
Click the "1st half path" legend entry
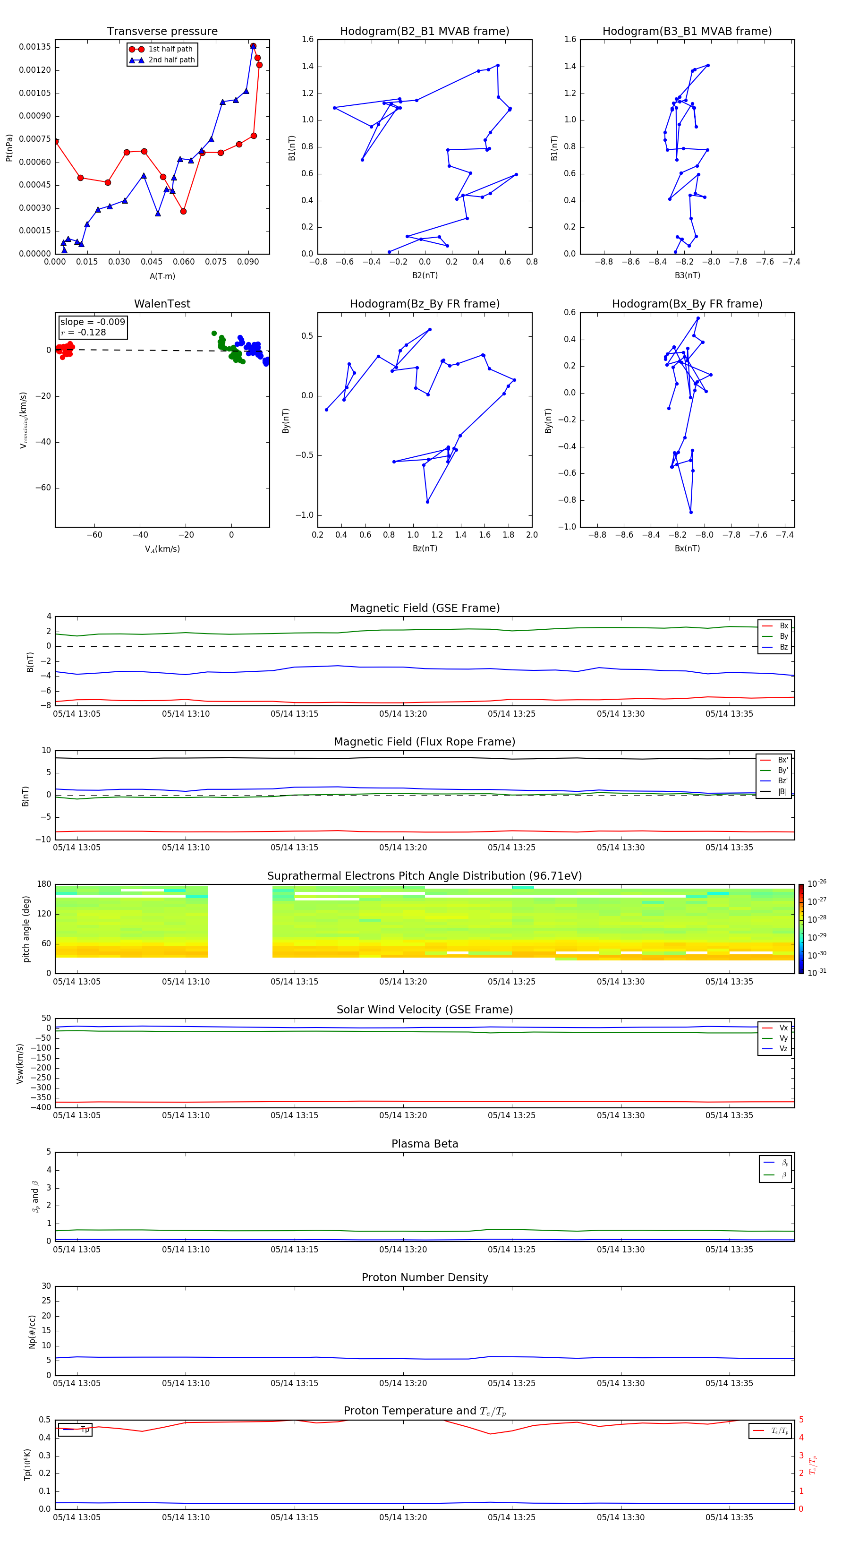click(x=161, y=49)
